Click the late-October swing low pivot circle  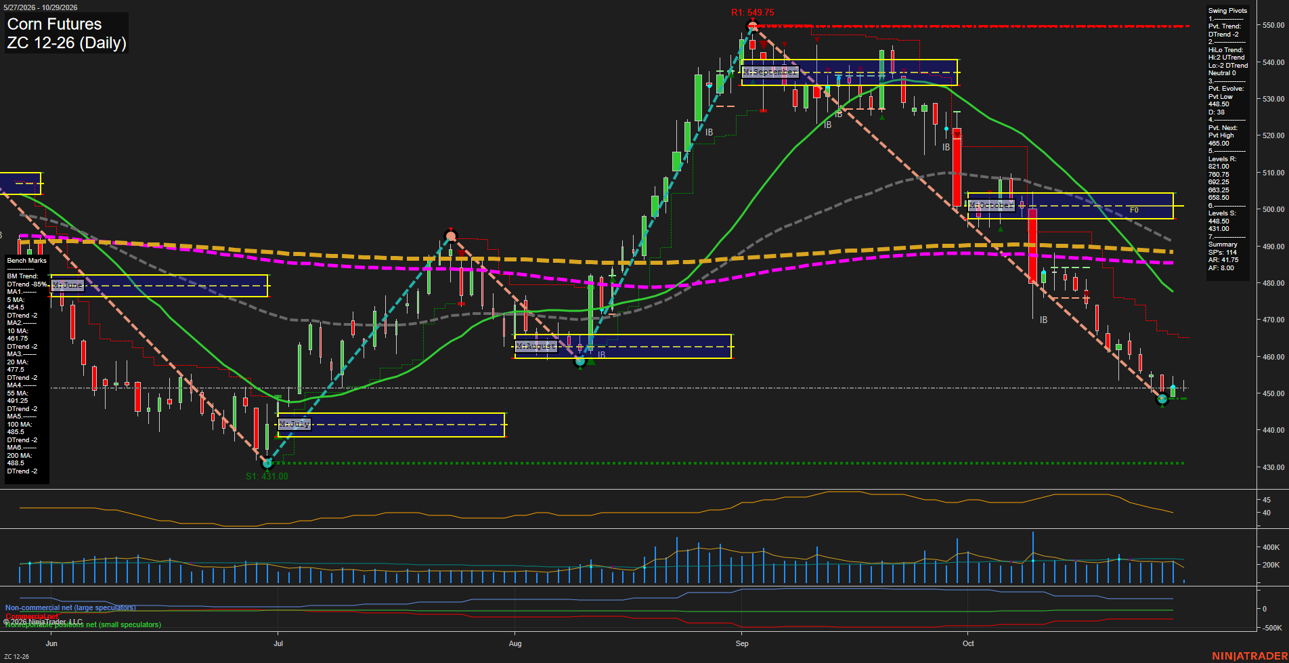[1162, 400]
